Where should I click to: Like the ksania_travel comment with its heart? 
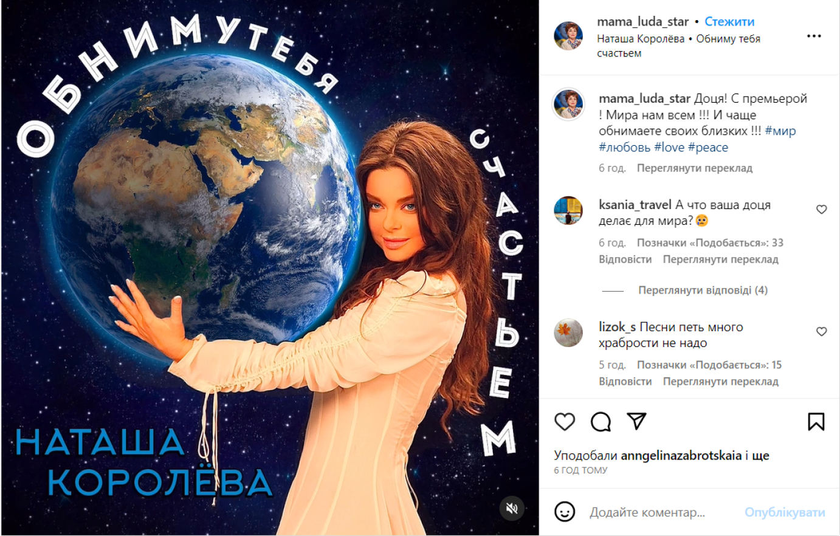[821, 210]
